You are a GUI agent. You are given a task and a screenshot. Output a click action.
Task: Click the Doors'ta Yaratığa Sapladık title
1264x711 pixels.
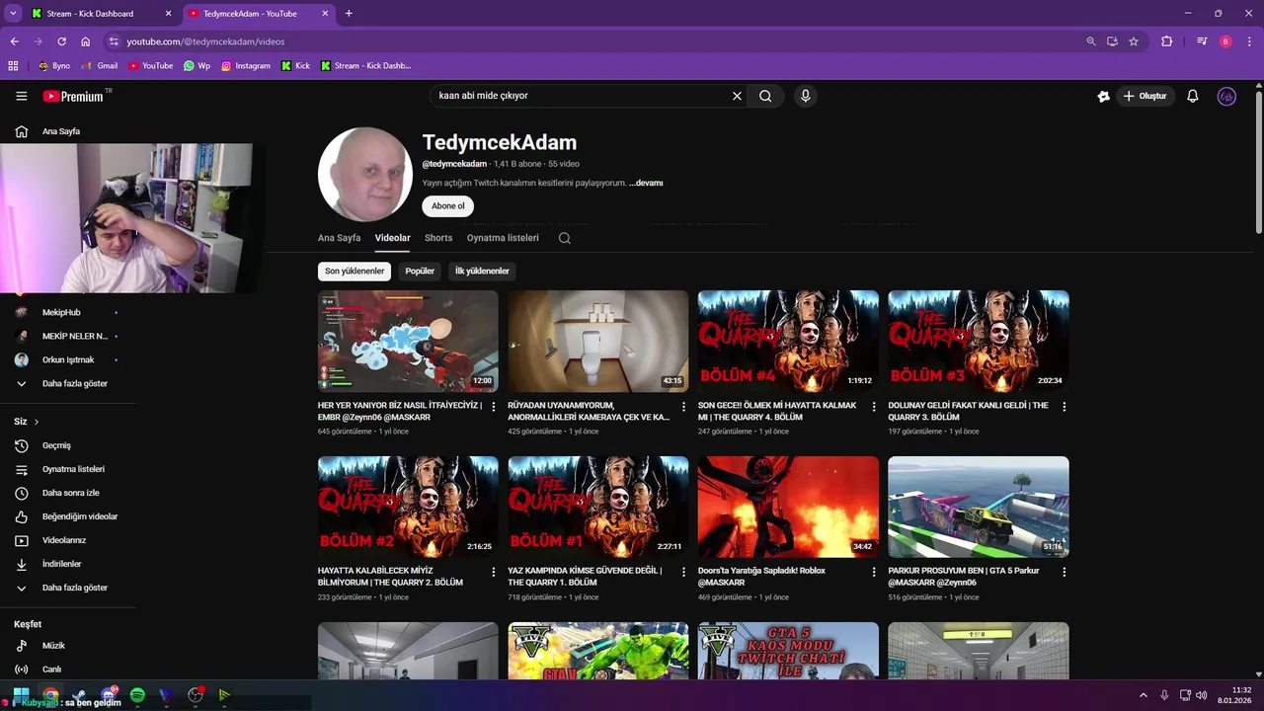761,577
